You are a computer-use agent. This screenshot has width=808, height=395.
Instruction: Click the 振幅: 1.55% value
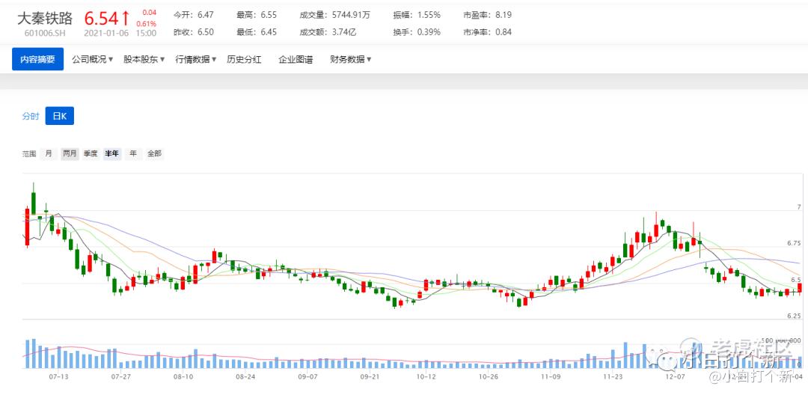click(417, 16)
